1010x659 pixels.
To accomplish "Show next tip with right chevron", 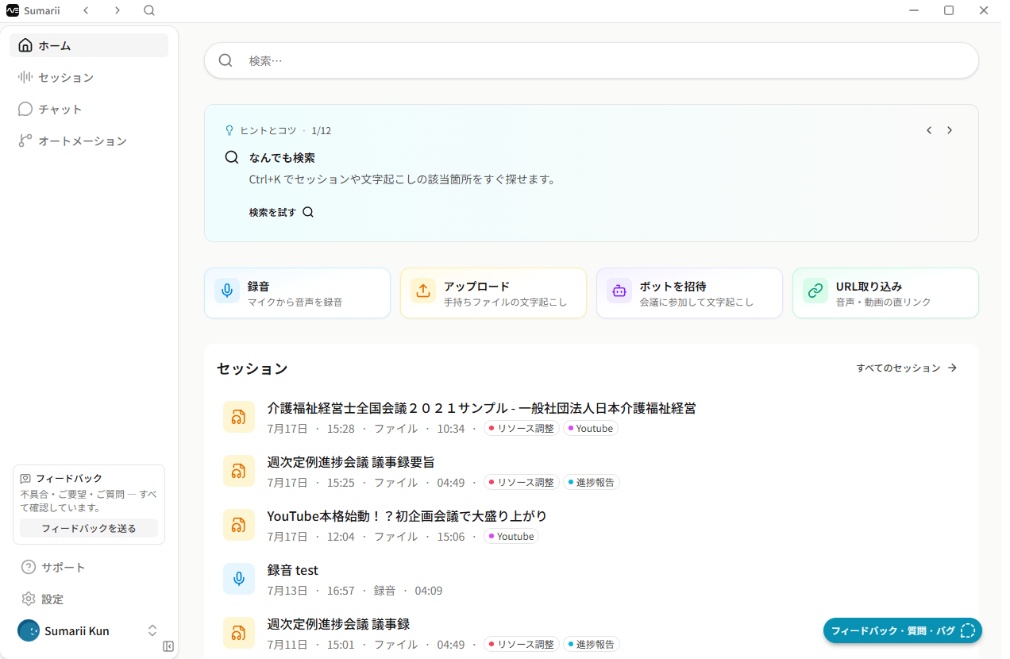I will (950, 130).
